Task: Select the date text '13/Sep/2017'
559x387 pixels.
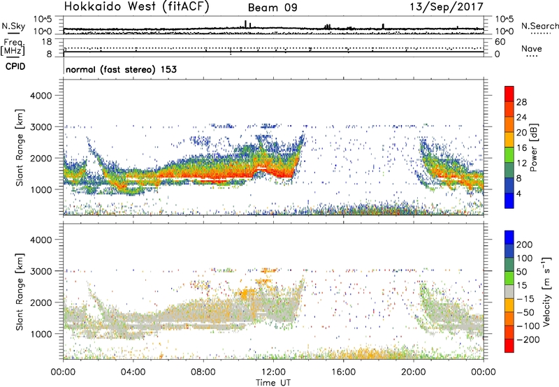Action: 447,6
